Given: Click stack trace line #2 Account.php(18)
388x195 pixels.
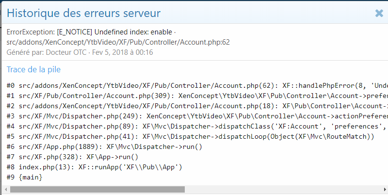Looking at the screenshot, I should 194,106.
